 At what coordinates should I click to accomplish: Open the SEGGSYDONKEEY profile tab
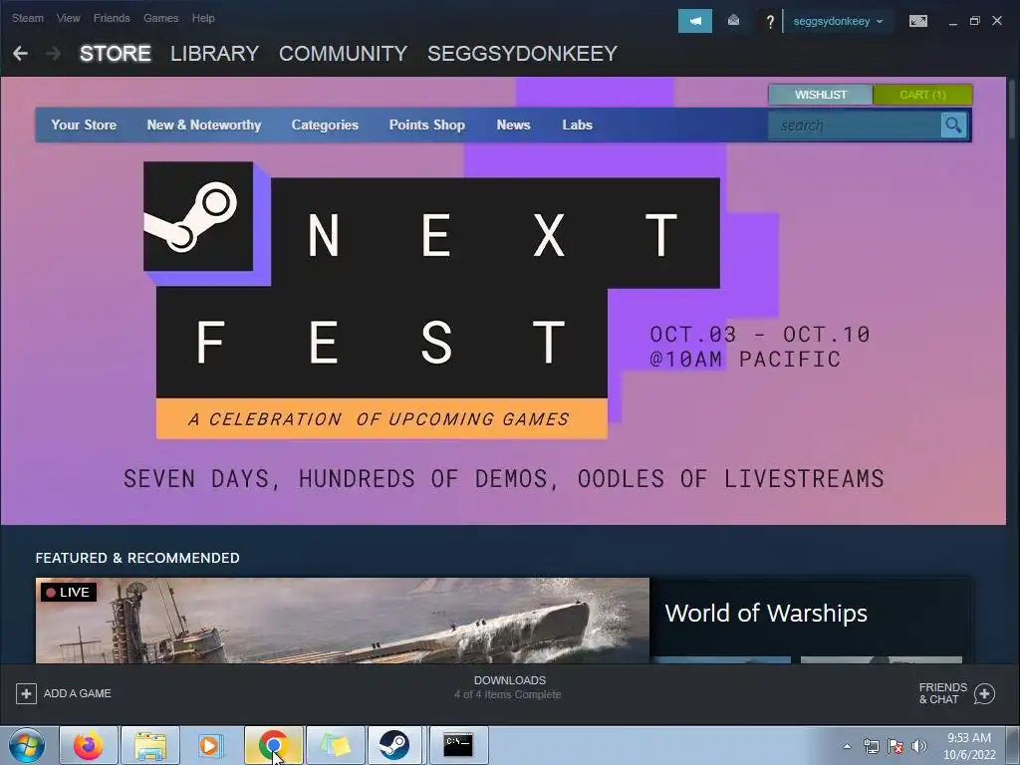click(x=522, y=54)
